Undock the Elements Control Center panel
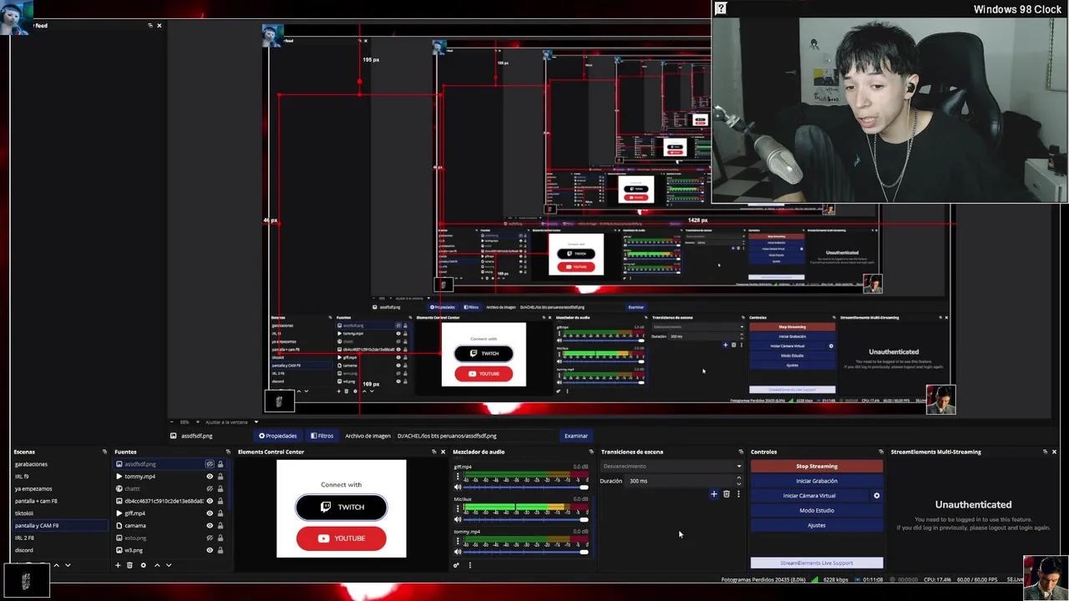This screenshot has width=1069, height=601. (x=433, y=452)
